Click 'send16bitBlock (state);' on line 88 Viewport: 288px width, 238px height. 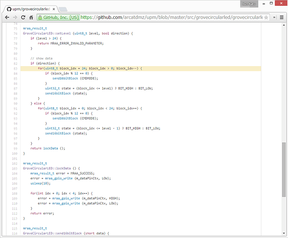click(x=66, y=93)
